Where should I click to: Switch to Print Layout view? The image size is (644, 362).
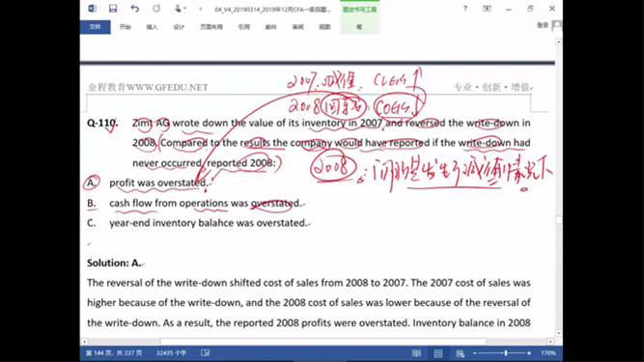pyautogui.click(x=438, y=353)
